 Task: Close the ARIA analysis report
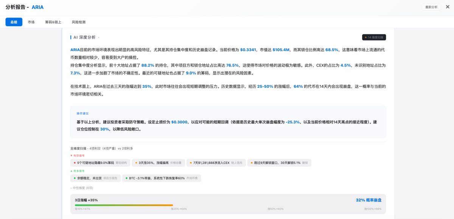[448, 7]
